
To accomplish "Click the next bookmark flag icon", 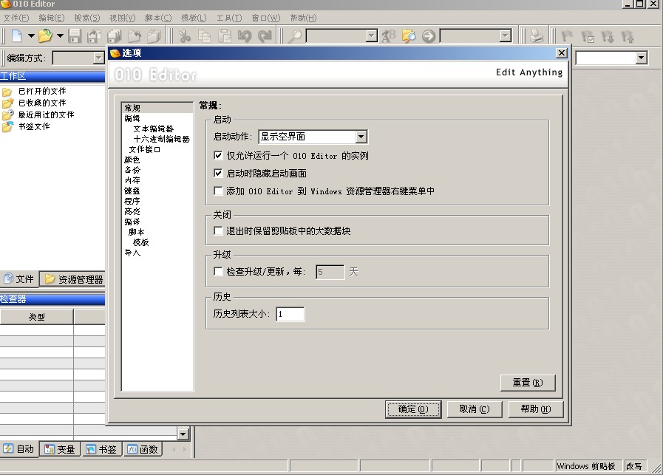I will pos(608,36).
